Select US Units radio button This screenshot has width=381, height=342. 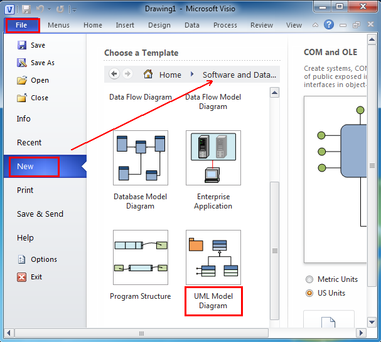tap(309, 293)
